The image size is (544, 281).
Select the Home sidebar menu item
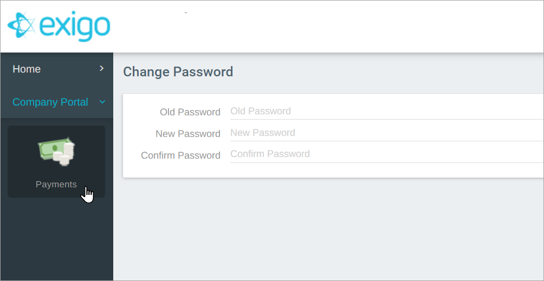coord(56,69)
